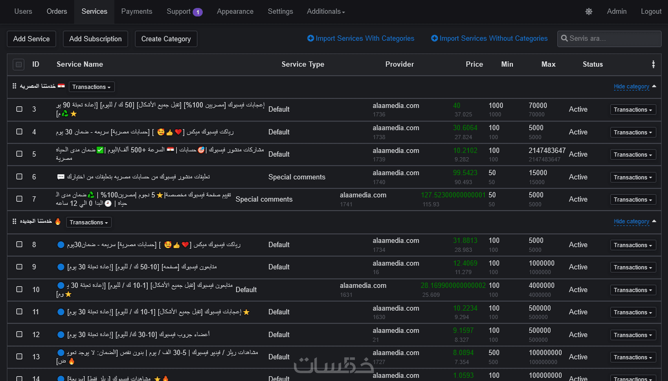Select the checkbox for service ID 13
Screen dimensions: 668x381
19,357
